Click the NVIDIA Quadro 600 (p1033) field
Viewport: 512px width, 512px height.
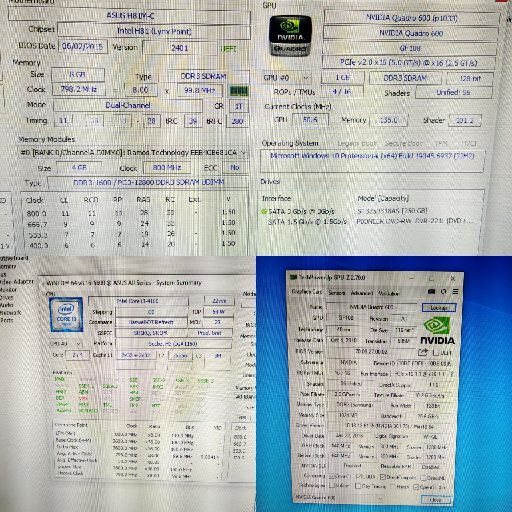(412, 18)
